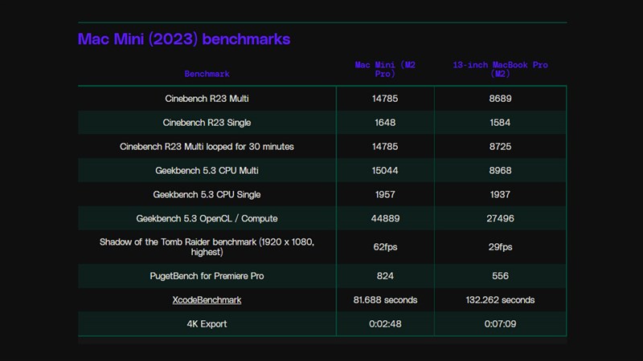Click 'Cinebench R23 Multi looped for 30 minutes'
Screen dimensions: 643x361
coord(207,147)
